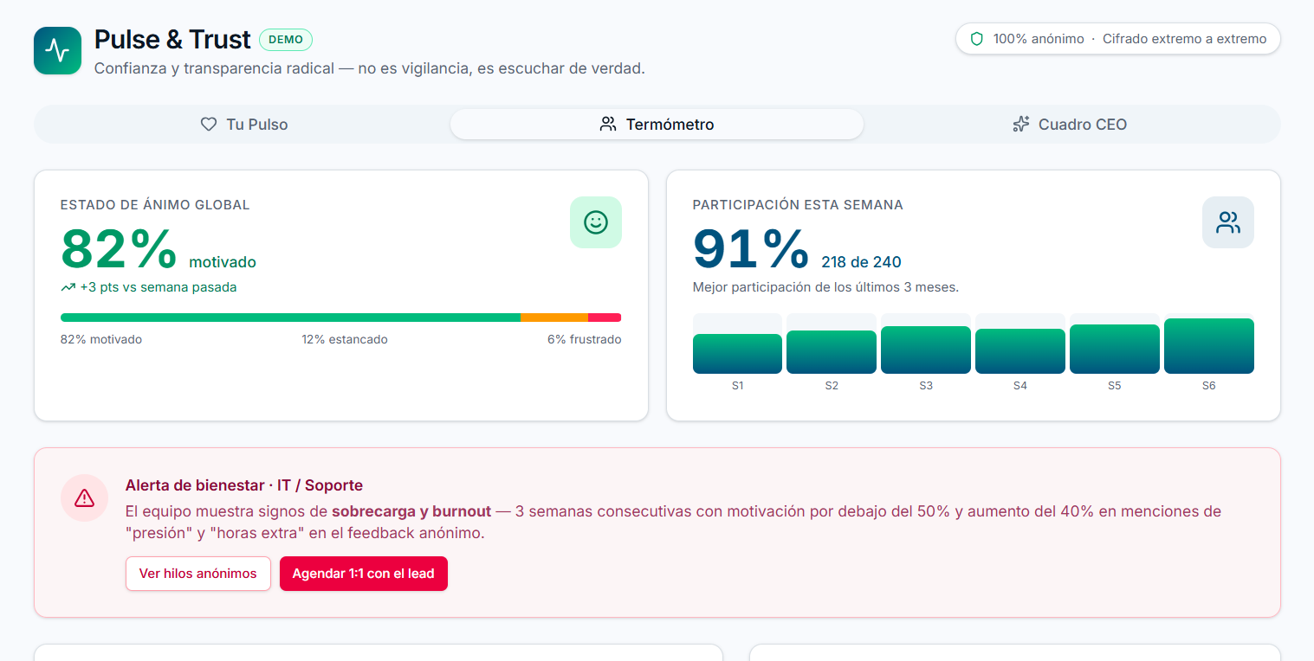The height and width of the screenshot is (661, 1314).
Task: Click the Pulse & Trust title
Action: (172, 40)
